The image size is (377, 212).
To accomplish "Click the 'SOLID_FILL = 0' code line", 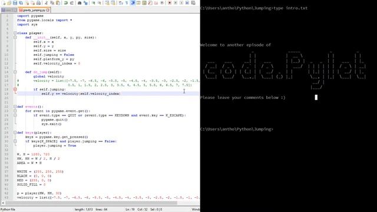I will [x=31, y=184].
